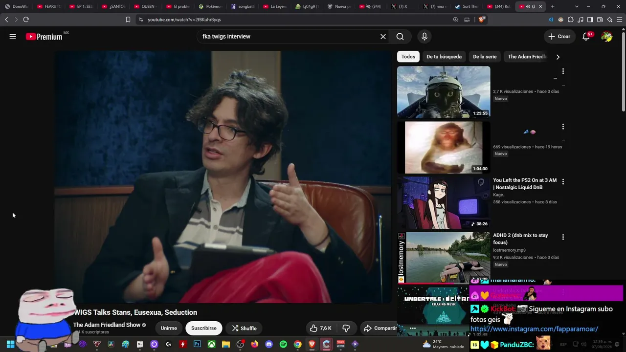
Task: Like the video with thumbs up
Action: point(321,328)
